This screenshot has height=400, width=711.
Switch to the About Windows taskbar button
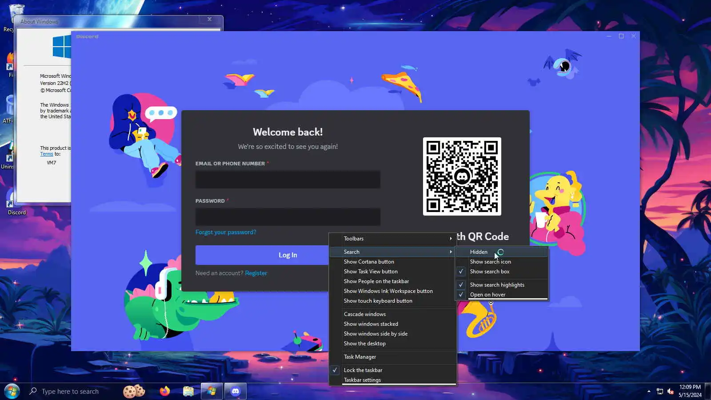click(x=212, y=391)
